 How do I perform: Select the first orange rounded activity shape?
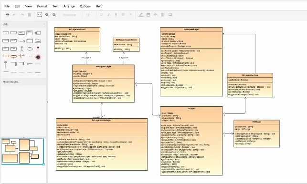click(6, 57)
